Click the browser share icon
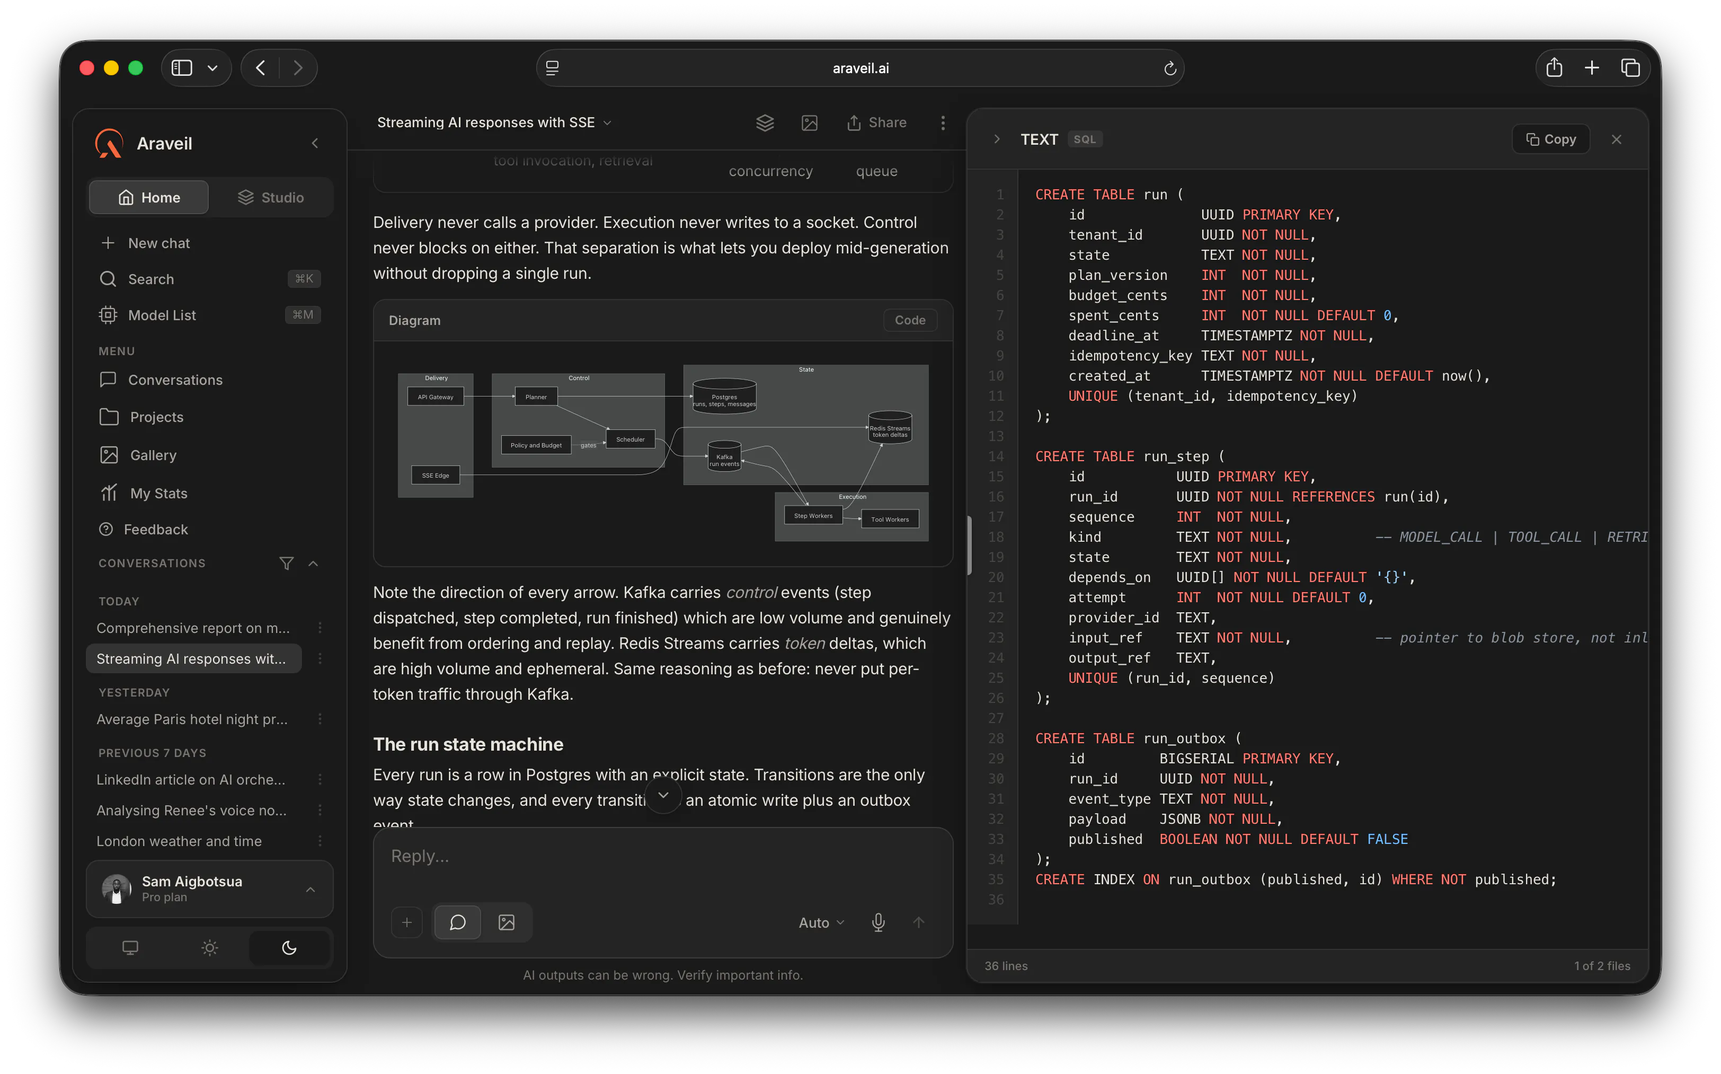 click(x=1554, y=67)
